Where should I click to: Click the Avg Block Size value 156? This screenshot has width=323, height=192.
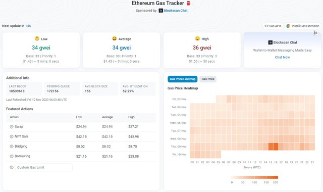pyautogui.click(x=87, y=91)
